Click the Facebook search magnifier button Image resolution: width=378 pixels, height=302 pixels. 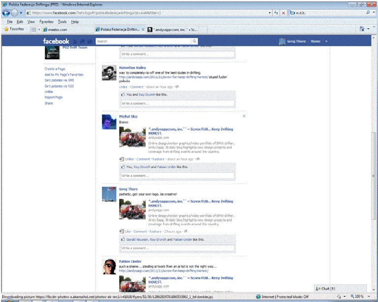pos(194,41)
